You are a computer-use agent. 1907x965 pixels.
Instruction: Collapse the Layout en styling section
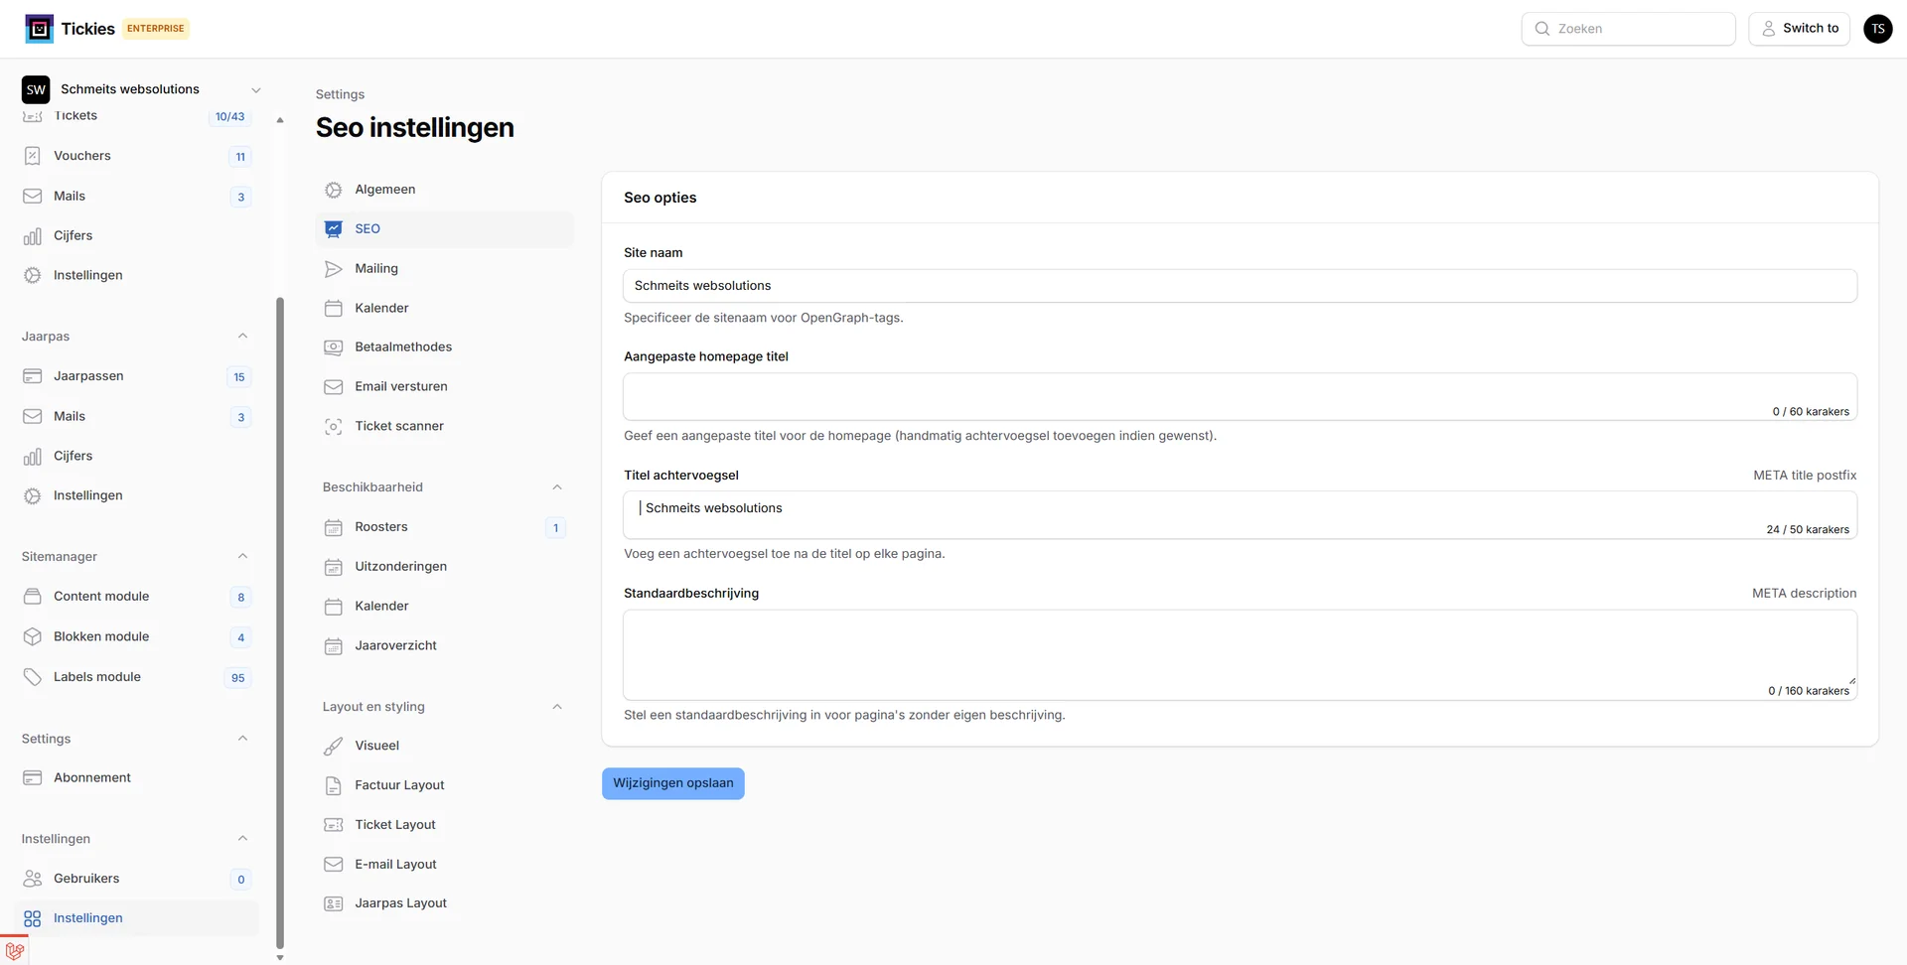coord(556,706)
